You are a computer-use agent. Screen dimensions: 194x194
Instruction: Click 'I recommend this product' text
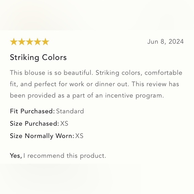click(x=65, y=156)
